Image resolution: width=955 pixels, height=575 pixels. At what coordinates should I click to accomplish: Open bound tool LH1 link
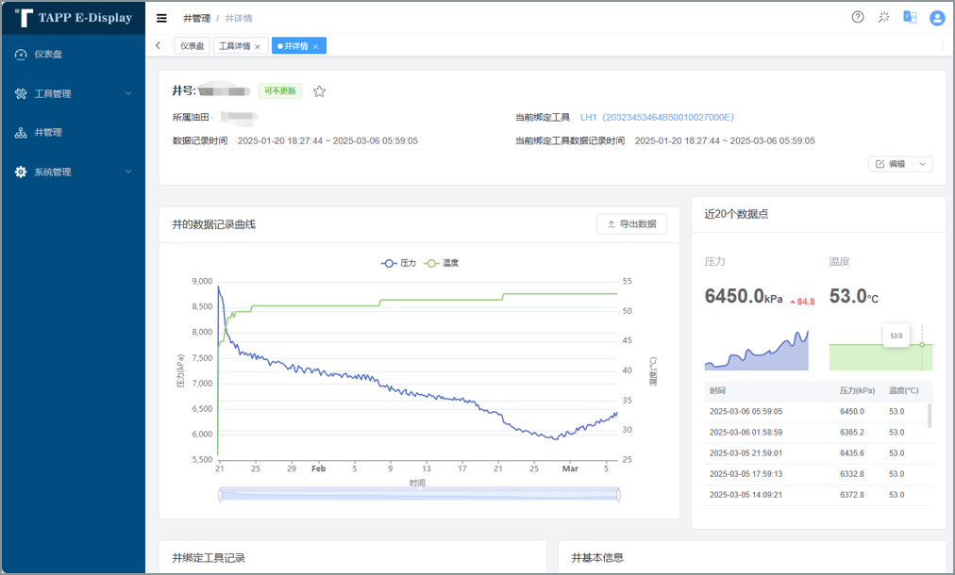(x=657, y=117)
